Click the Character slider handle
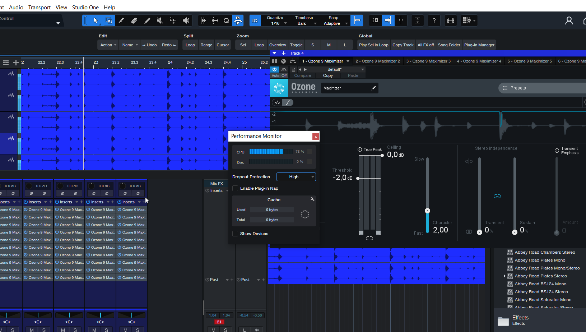 (427, 211)
